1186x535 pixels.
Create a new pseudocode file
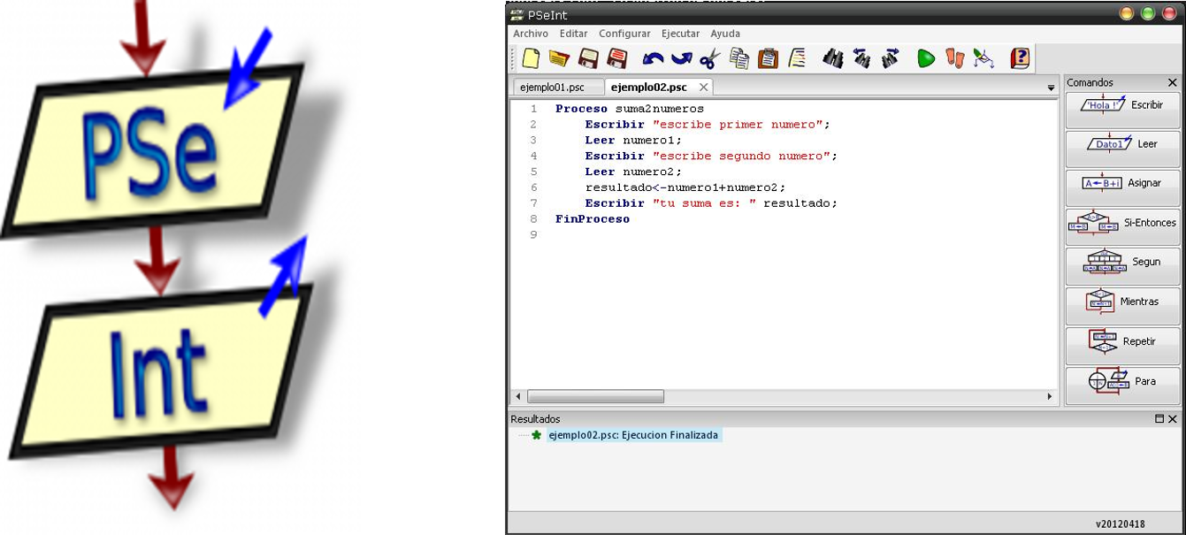tap(531, 58)
